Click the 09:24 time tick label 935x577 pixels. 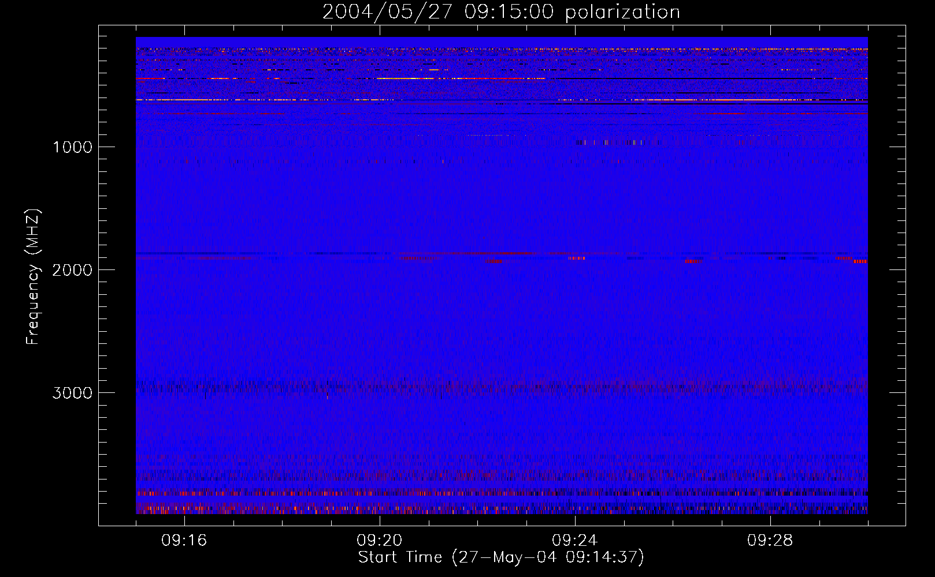(575, 541)
